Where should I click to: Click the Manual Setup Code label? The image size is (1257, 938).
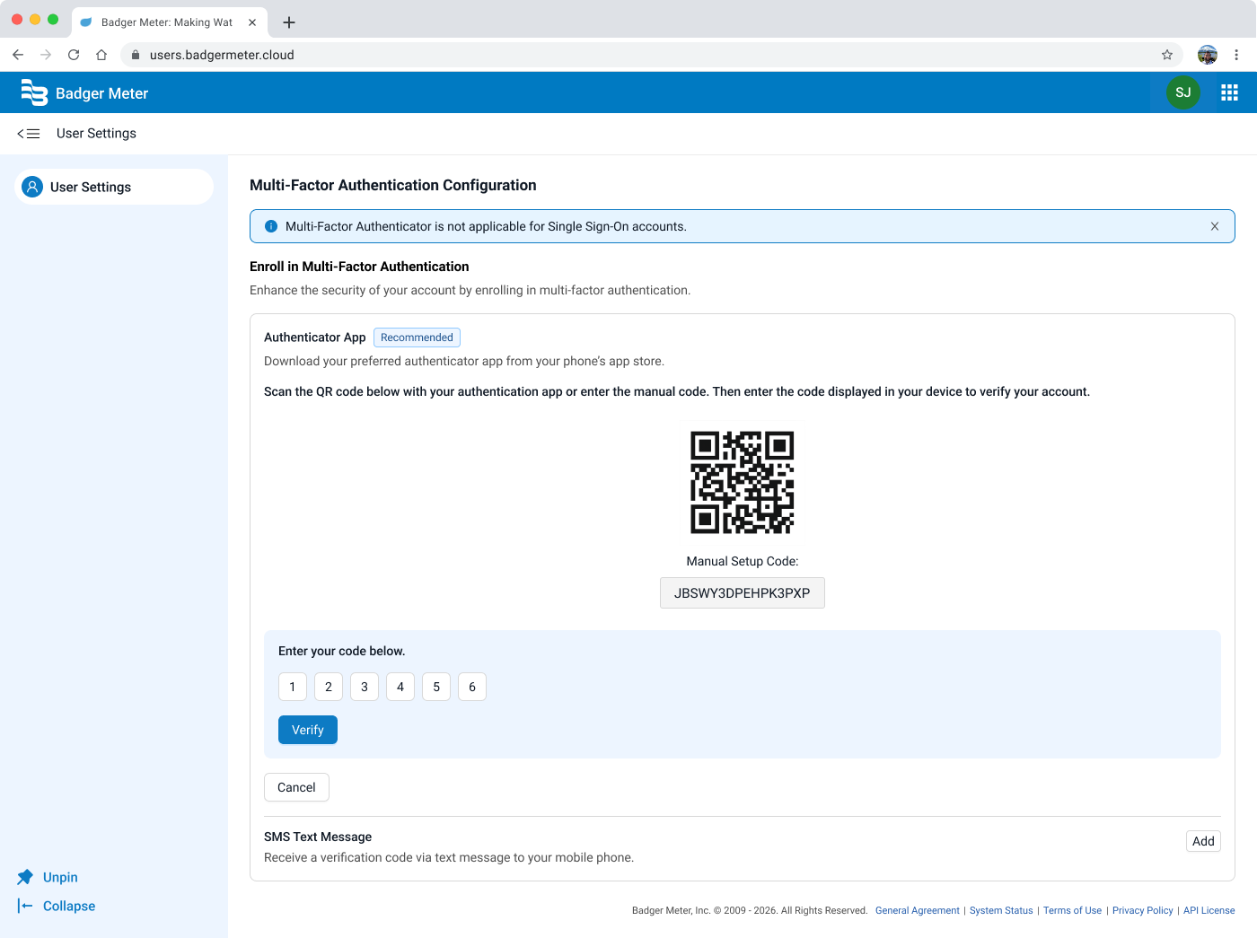pos(743,561)
